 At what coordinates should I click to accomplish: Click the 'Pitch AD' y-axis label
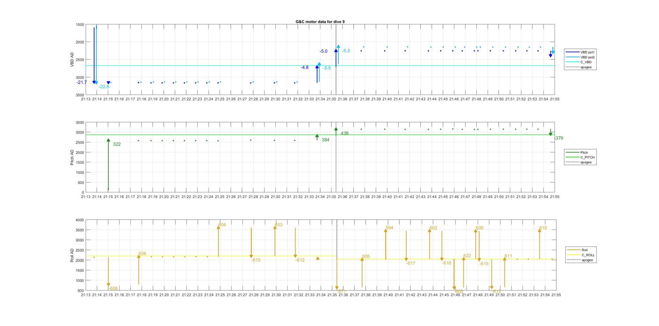72,158
